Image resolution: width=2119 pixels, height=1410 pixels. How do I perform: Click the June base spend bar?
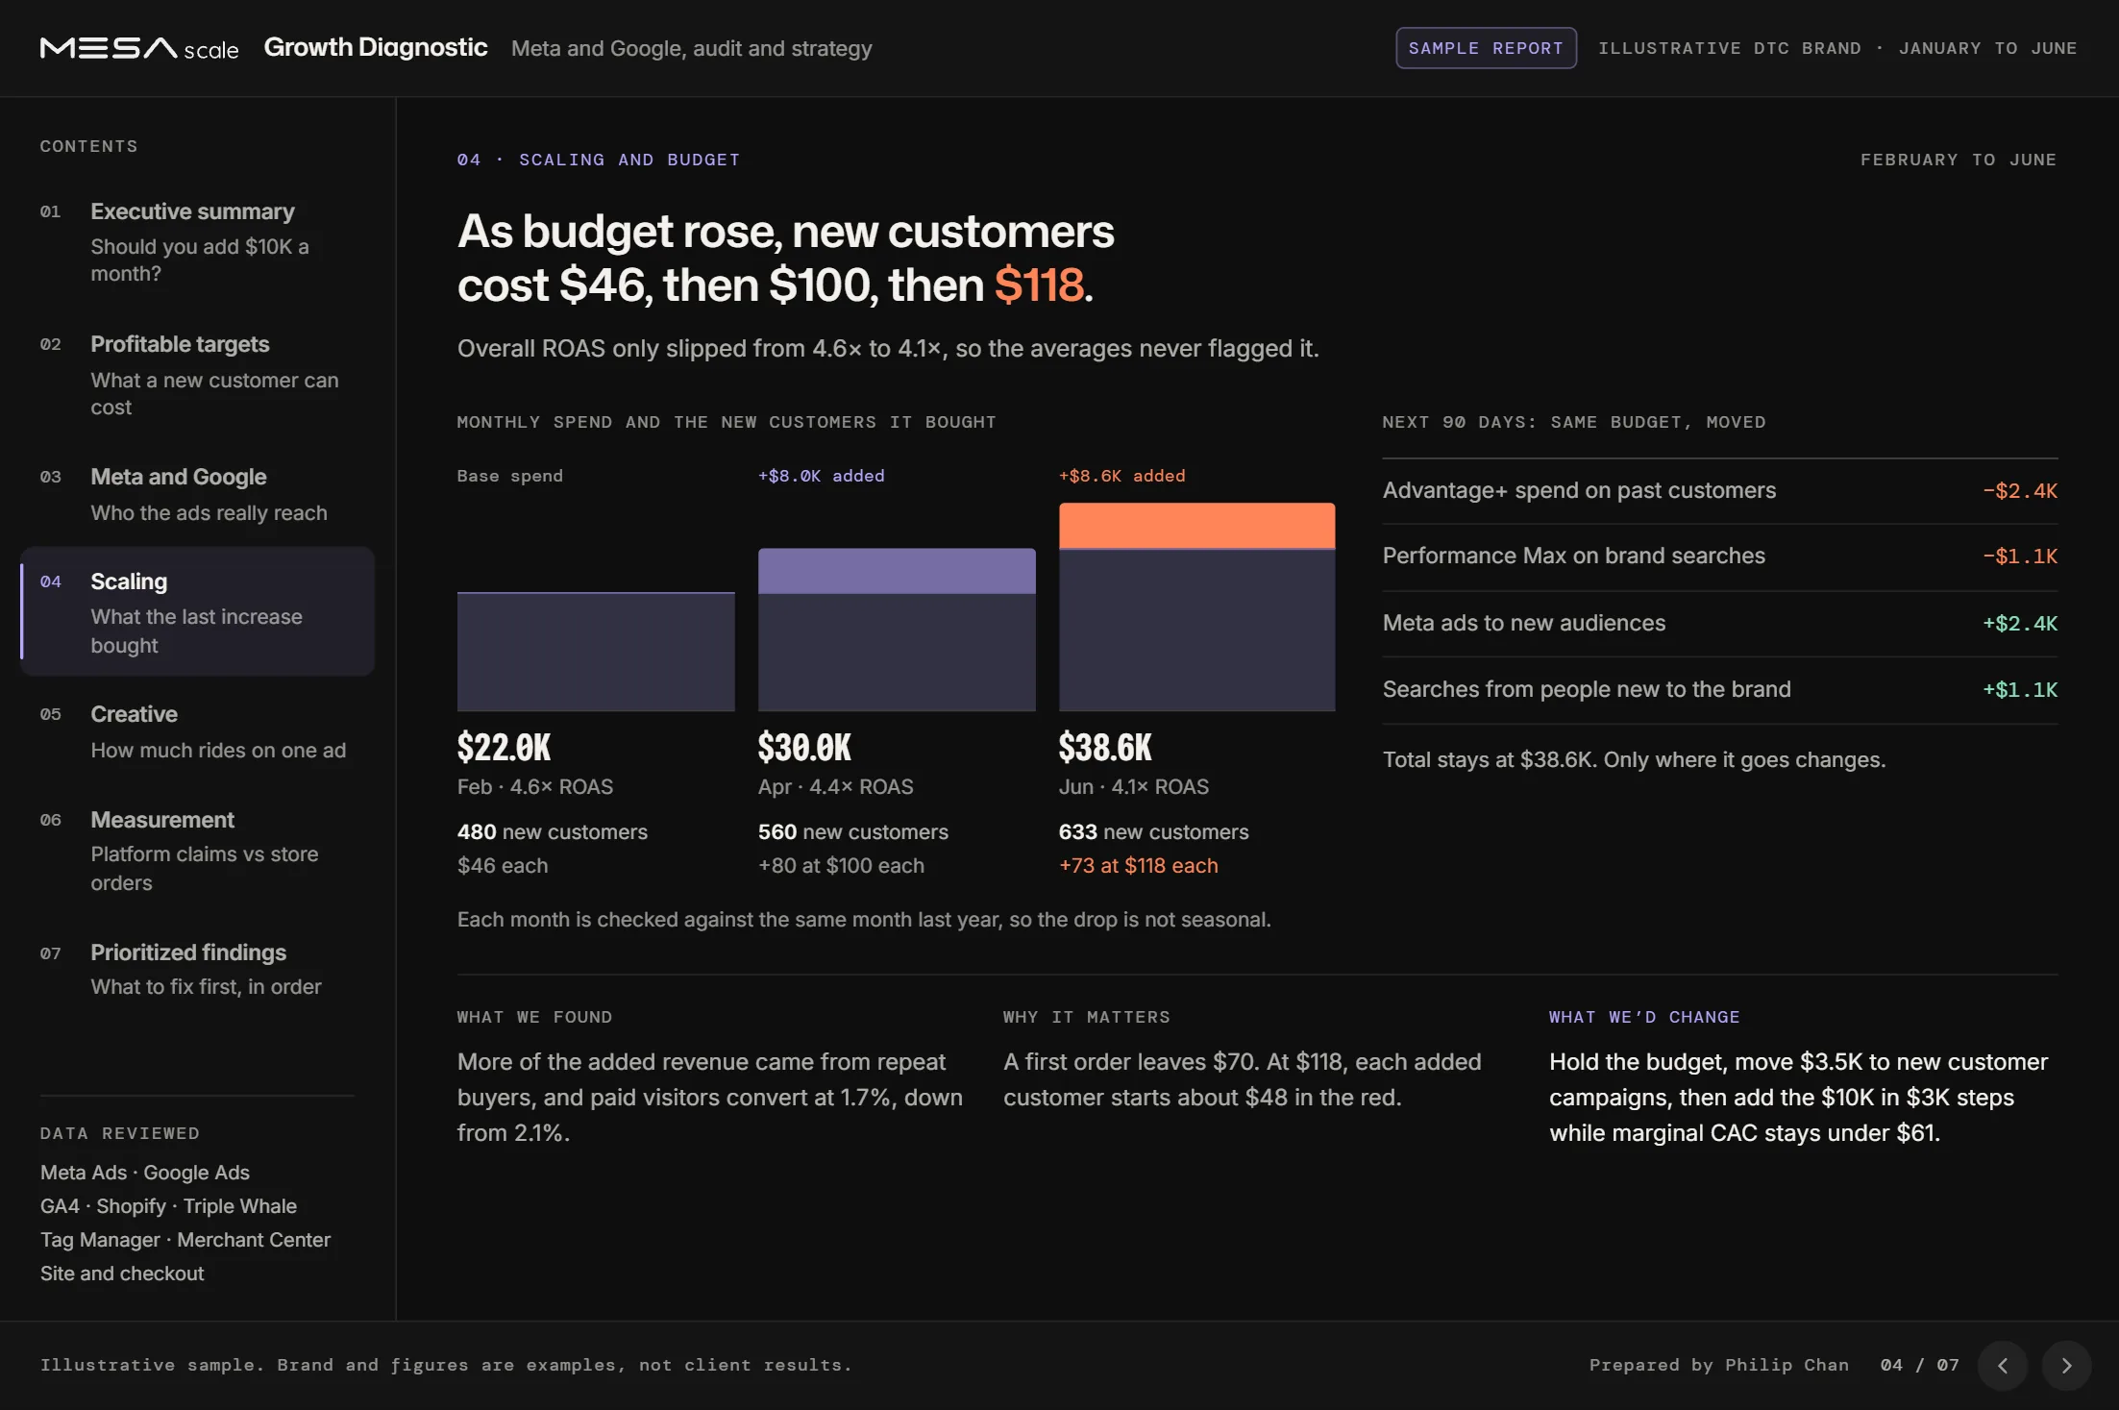click(x=1196, y=631)
